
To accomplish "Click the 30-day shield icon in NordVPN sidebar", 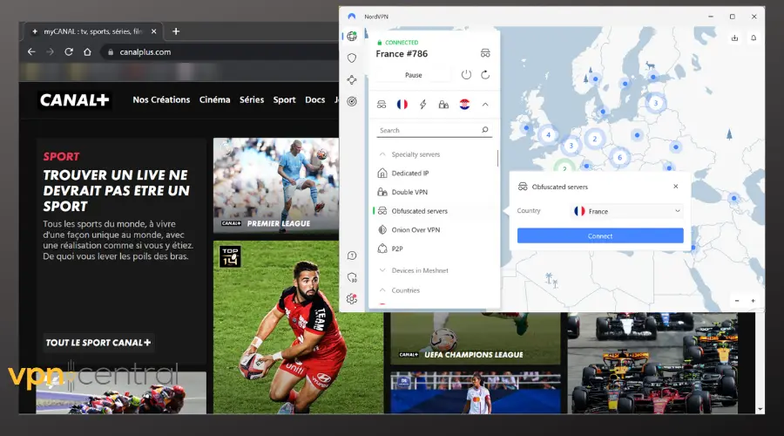I will pyautogui.click(x=352, y=277).
